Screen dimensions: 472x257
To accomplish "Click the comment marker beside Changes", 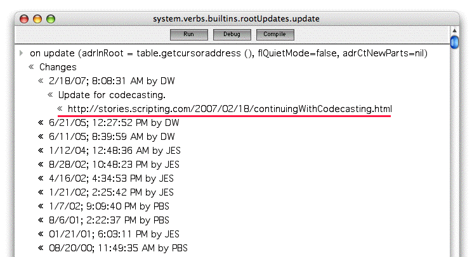I will click(x=31, y=67).
